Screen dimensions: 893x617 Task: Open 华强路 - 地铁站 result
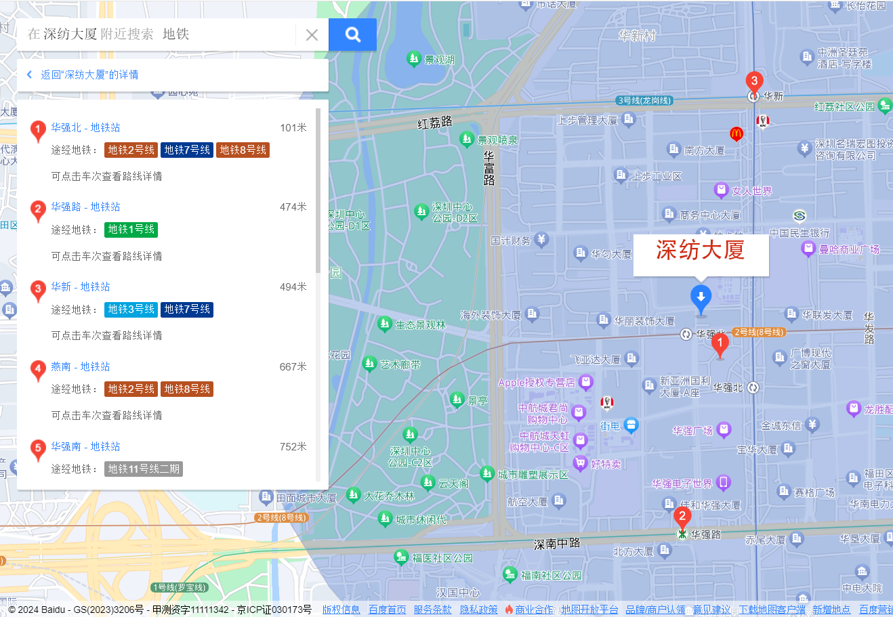[85, 207]
